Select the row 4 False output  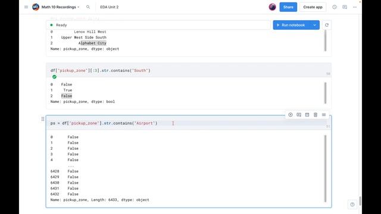pos(64,160)
